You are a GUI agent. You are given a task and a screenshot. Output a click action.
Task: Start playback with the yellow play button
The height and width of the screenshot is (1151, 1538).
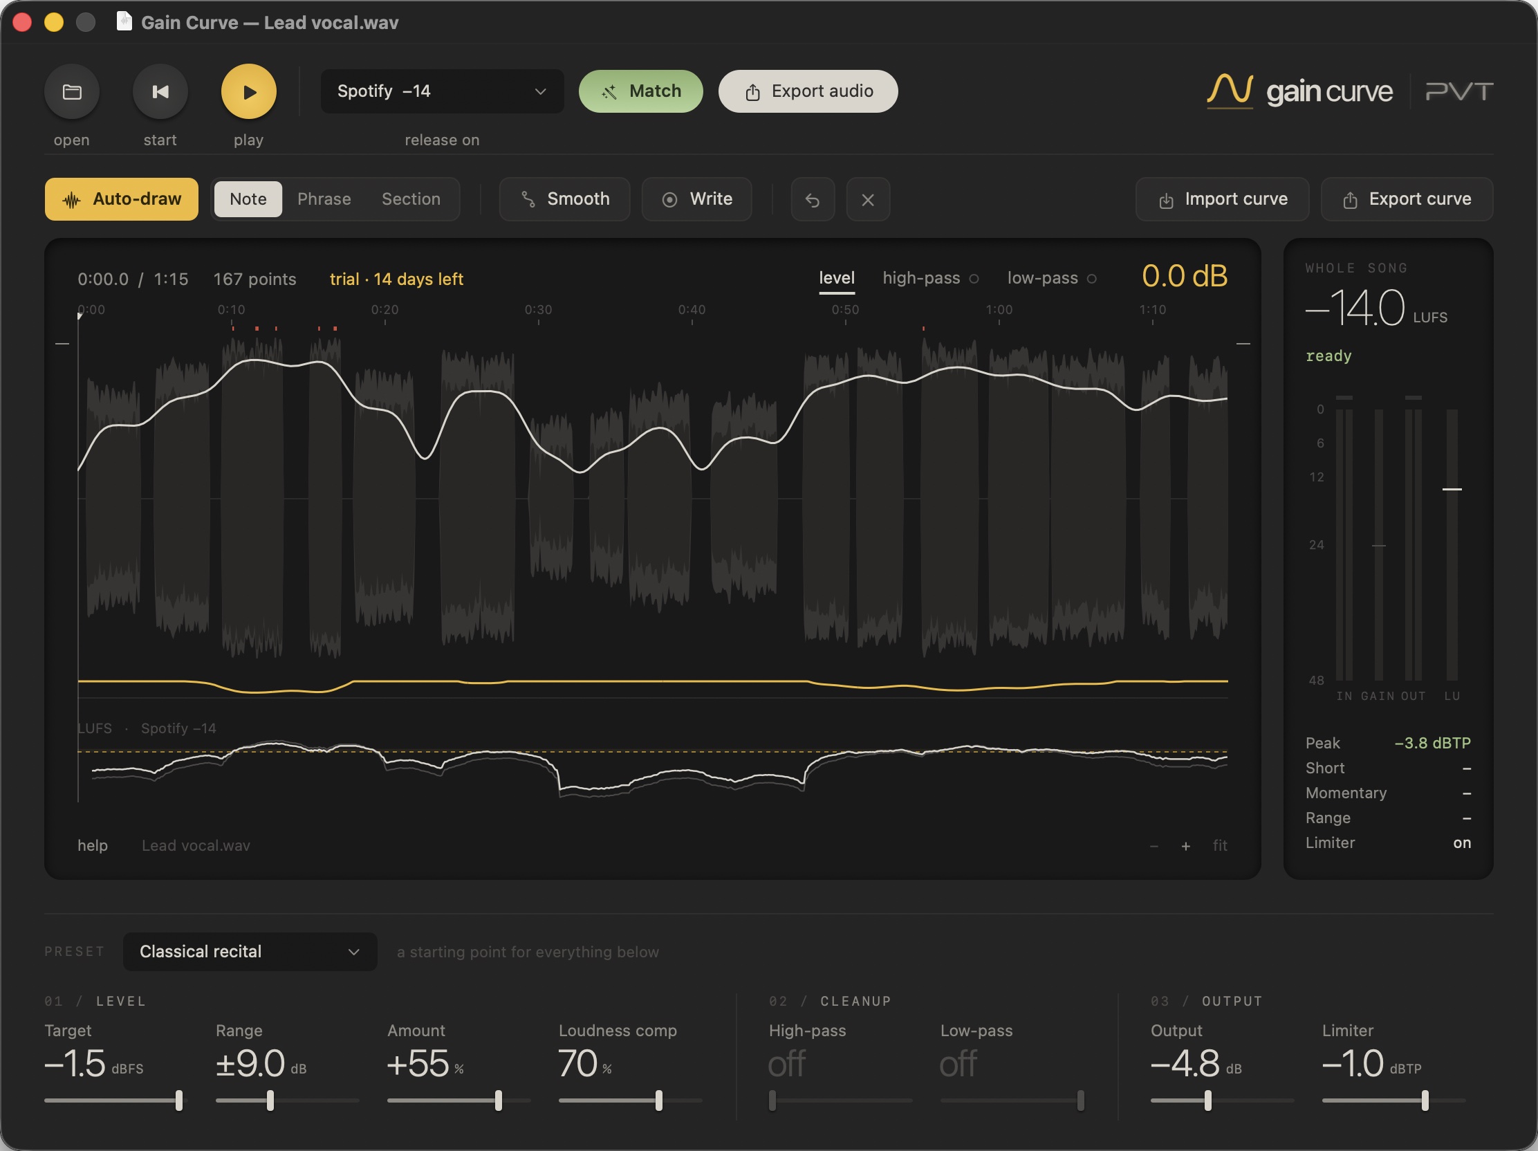[x=248, y=91]
